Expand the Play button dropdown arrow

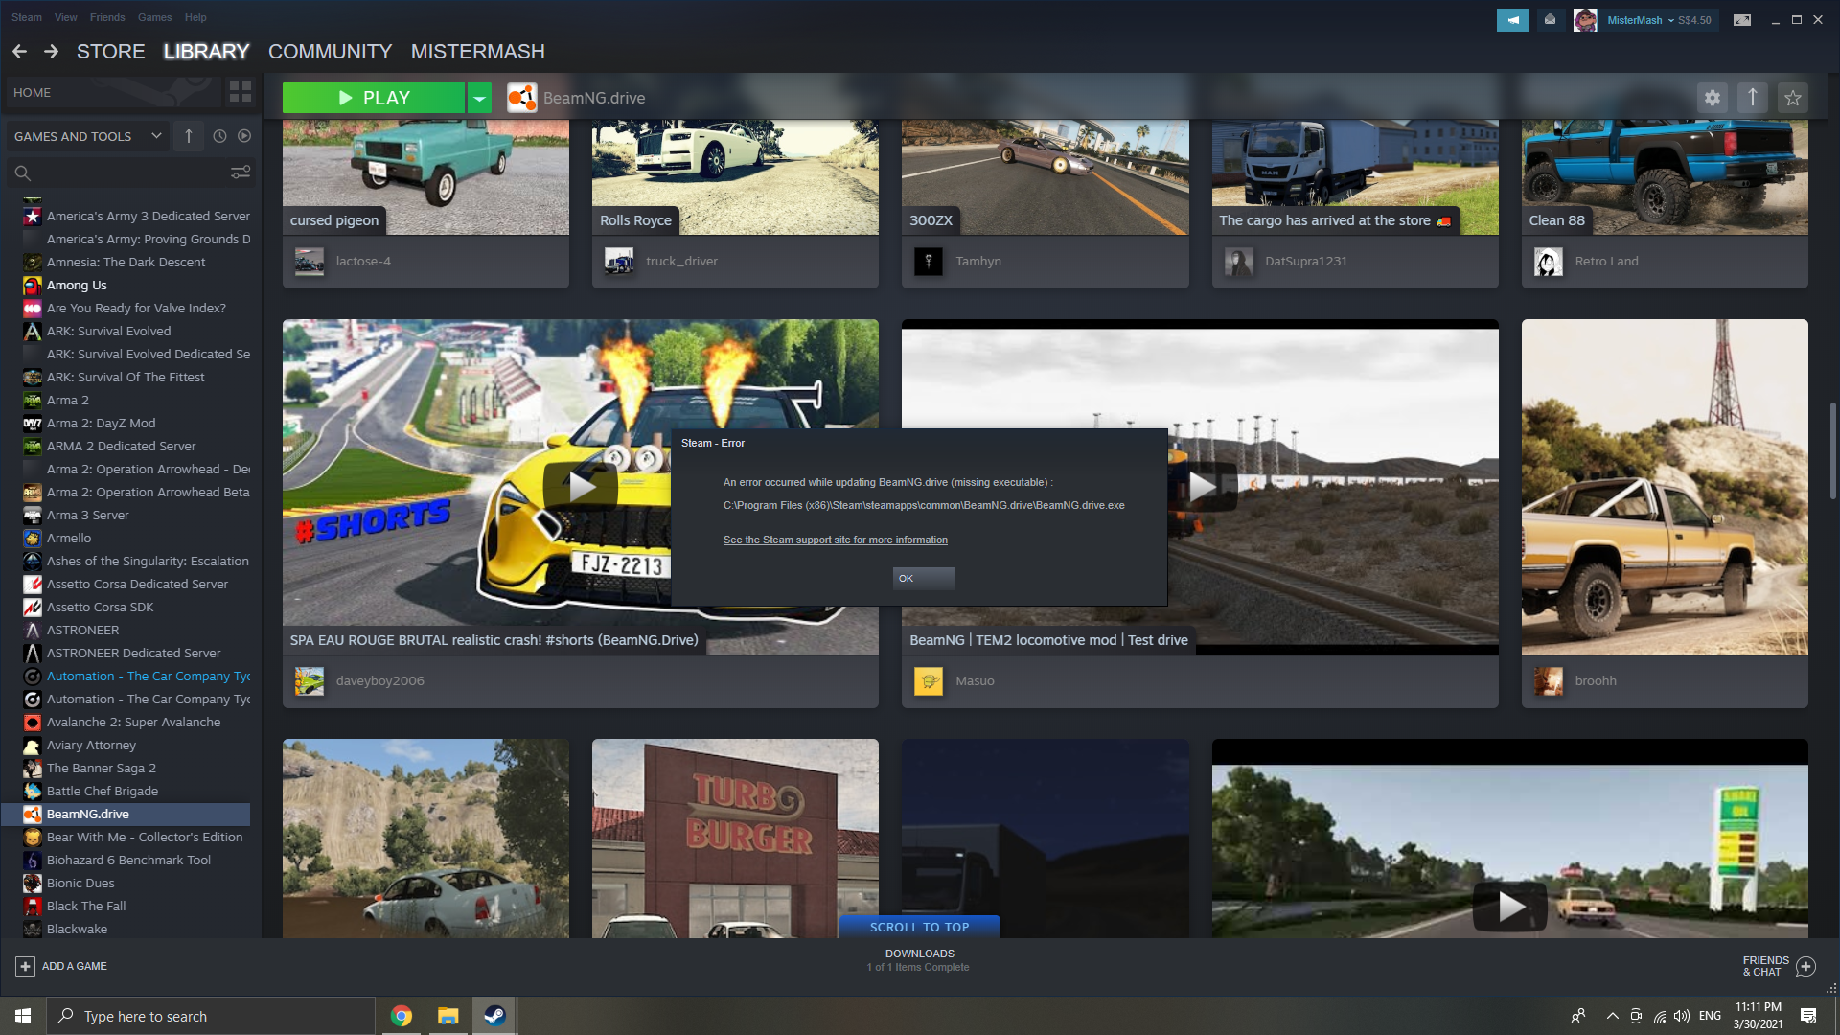(x=479, y=98)
